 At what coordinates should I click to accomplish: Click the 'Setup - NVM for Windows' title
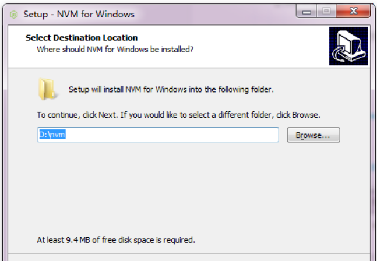79,14
